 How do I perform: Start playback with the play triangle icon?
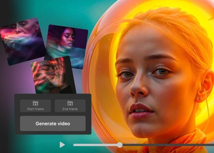(x=62, y=145)
